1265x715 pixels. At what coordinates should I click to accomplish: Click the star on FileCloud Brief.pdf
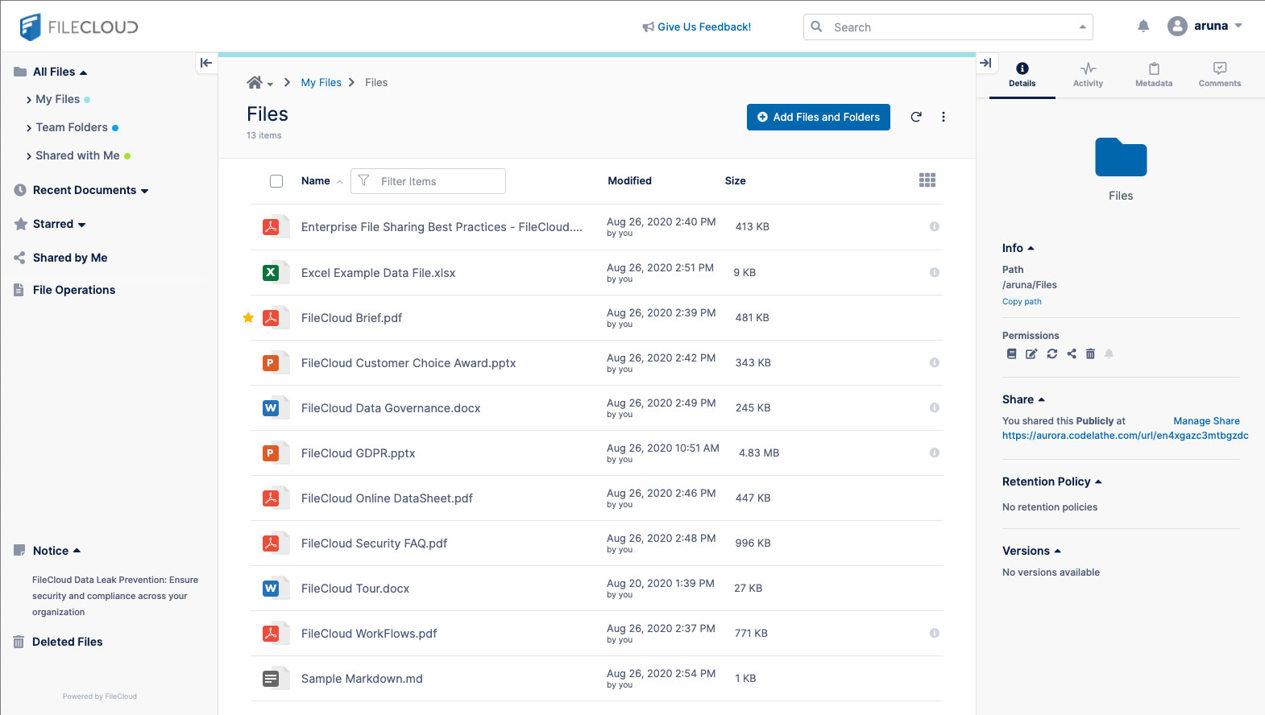tap(248, 318)
